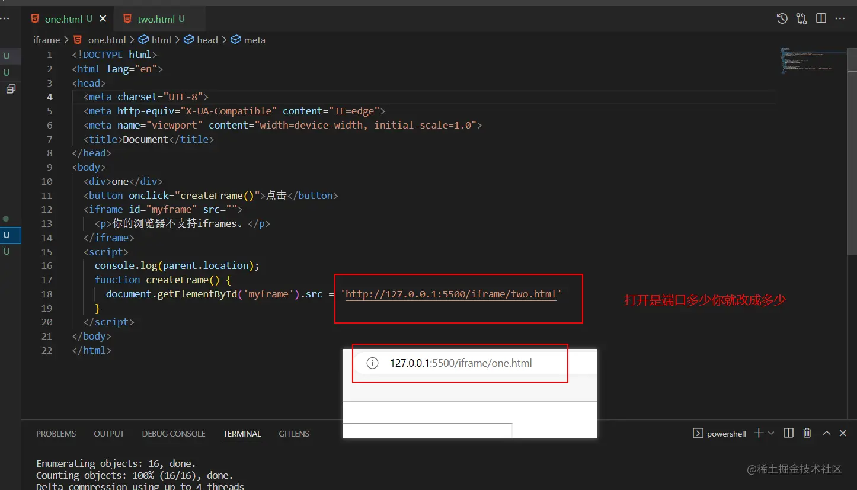Select the TERMINAL panel tab
The height and width of the screenshot is (490, 857).
(x=242, y=434)
